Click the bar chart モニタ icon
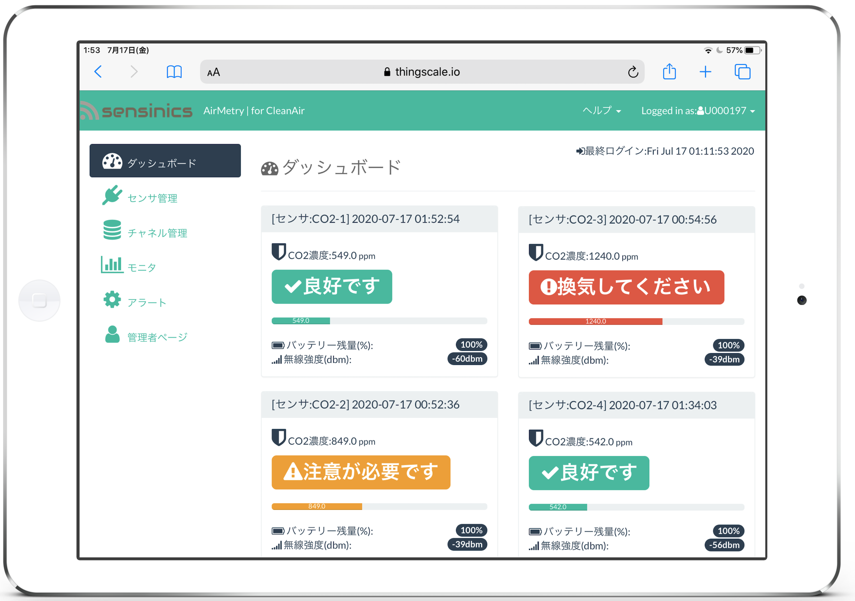 (x=112, y=265)
